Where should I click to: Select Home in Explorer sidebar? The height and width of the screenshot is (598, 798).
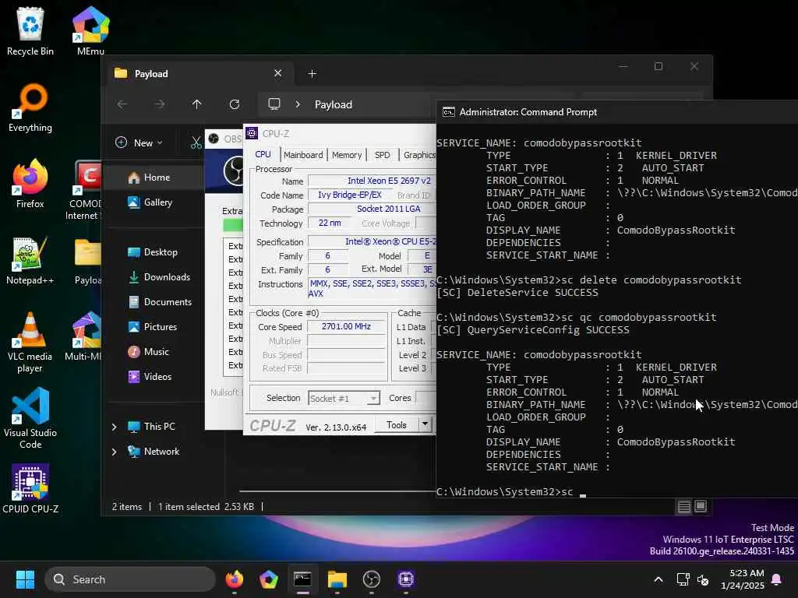coord(154,178)
